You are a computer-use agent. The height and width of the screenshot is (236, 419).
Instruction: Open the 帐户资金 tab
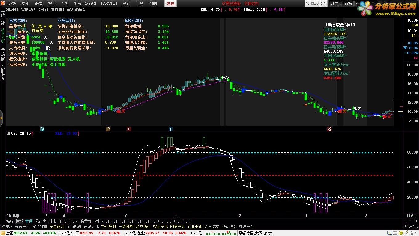(246, 226)
